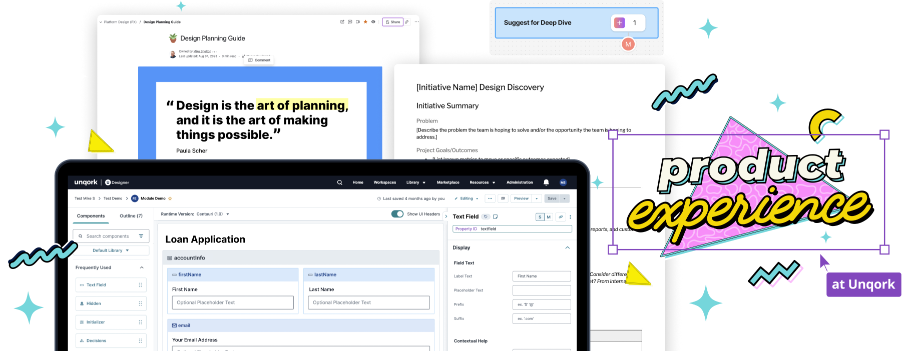Viewport: 909px width, 351px height.
Task: Select the firstName component header in canvas
Action: click(233, 274)
